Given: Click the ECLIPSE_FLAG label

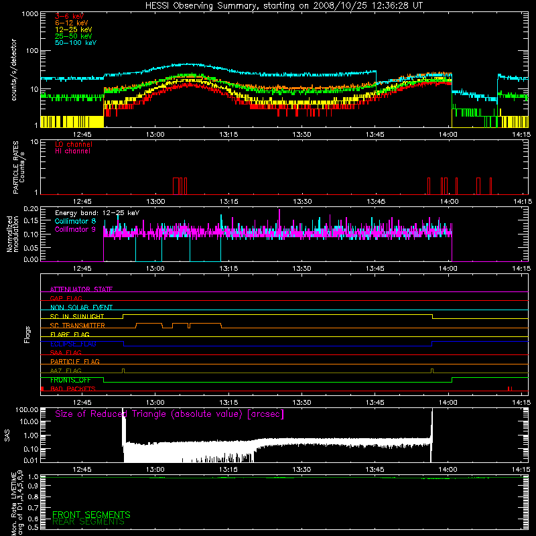Looking at the screenshot, I should pos(73,344).
